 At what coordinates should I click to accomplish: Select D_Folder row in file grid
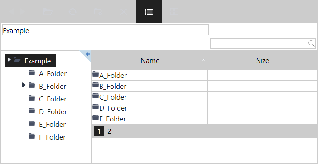(204, 108)
